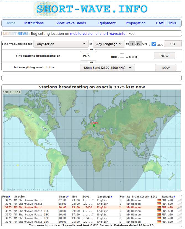This screenshot has width=185, height=229.
Task: Open the Any Station dropdown
Action: [61, 44]
